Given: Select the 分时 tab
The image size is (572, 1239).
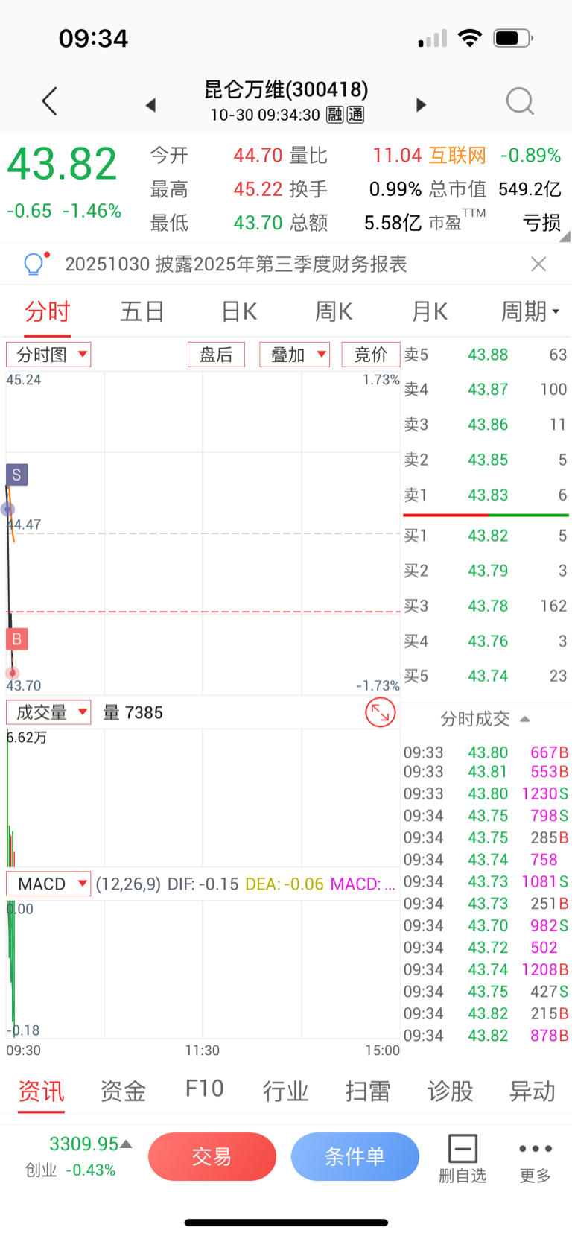Looking at the screenshot, I should click(x=48, y=311).
